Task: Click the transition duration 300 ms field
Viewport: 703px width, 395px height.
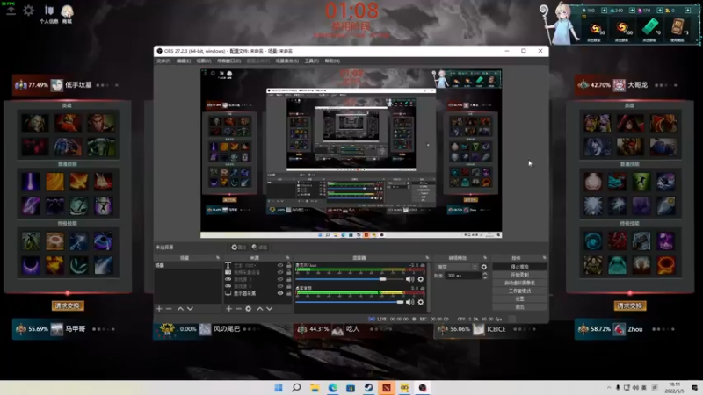Action: point(462,276)
